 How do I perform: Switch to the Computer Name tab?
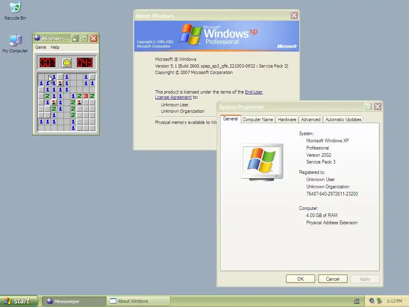point(258,120)
